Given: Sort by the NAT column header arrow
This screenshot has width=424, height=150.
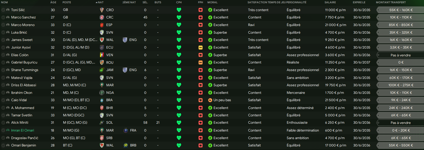Looking at the screenshot, I should tap(97, 2).
